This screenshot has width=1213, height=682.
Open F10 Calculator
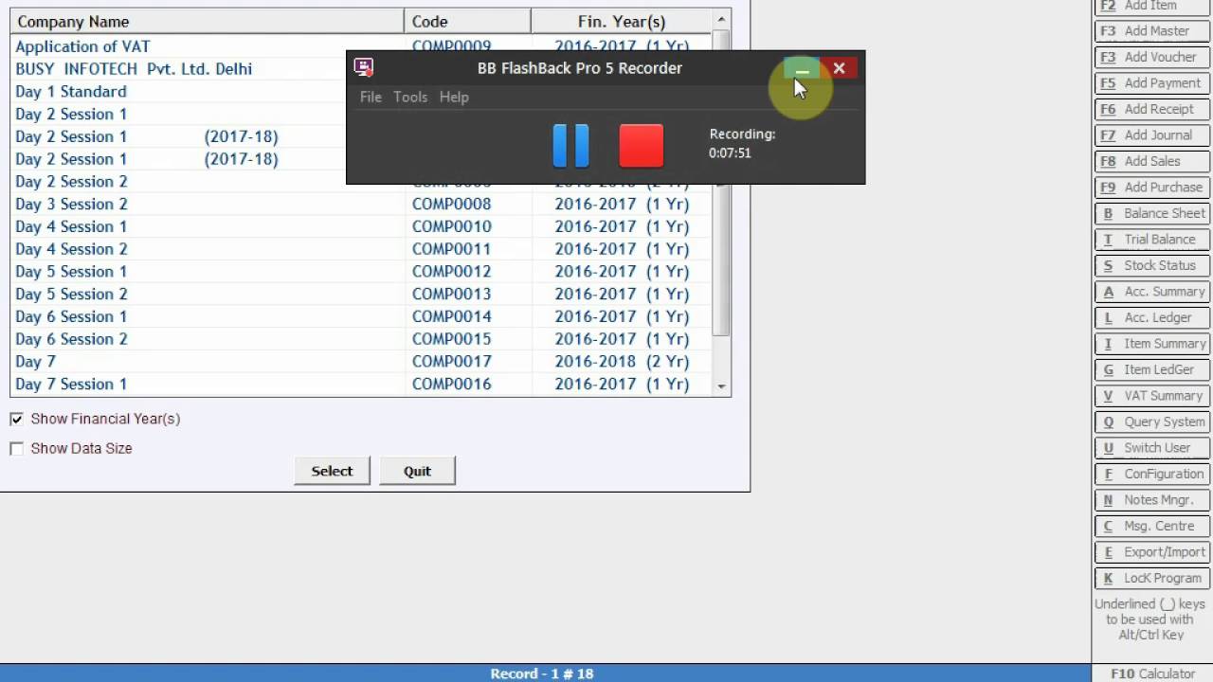click(x=1152, y=673)
